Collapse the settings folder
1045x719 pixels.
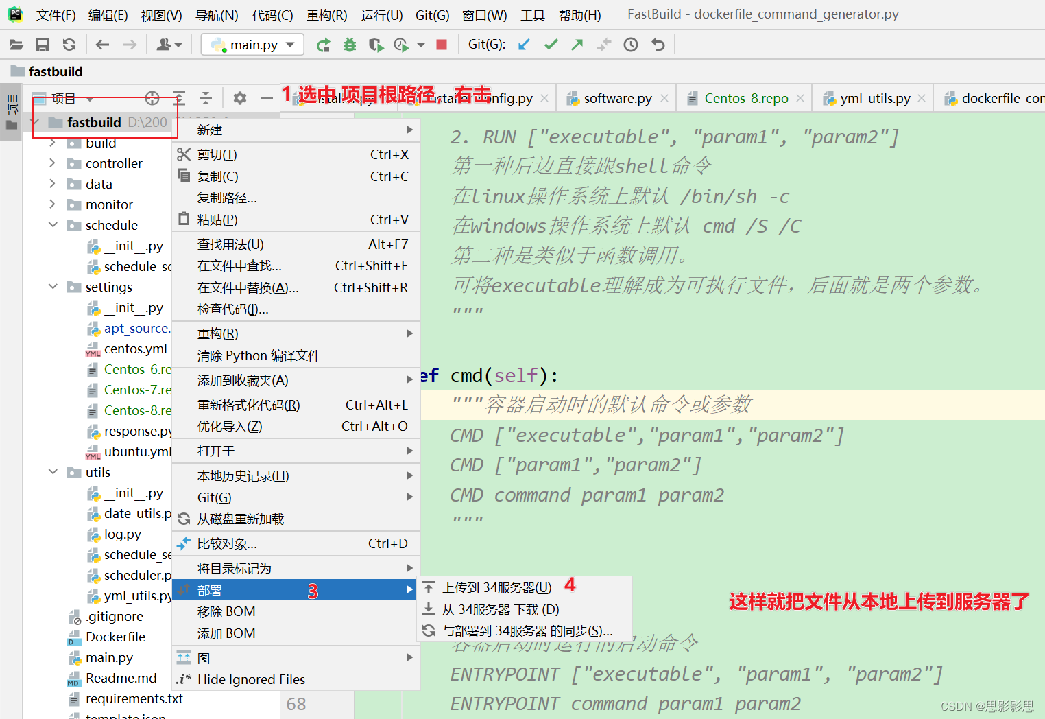tap(53, 287)
